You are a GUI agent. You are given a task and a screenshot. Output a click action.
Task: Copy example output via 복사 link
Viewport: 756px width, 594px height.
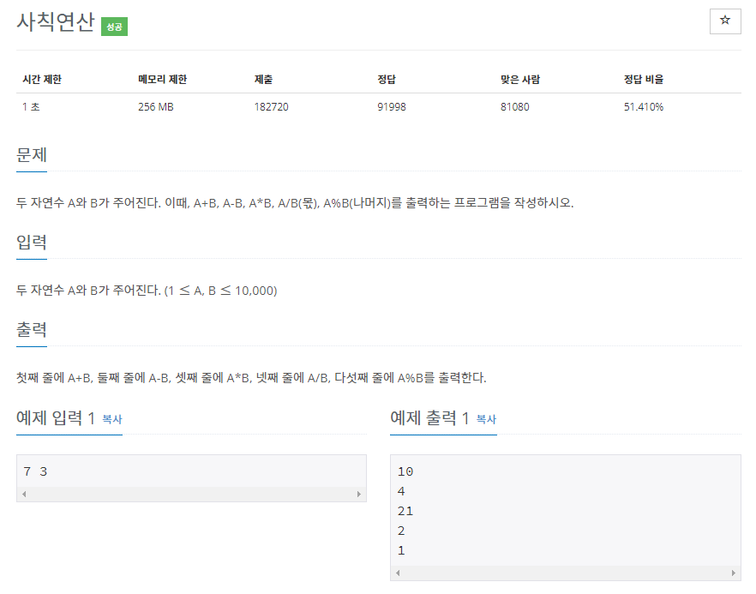coord(486,420)
